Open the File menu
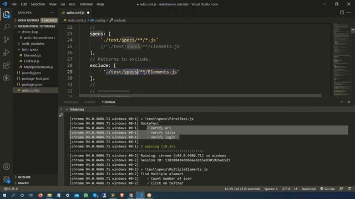355x199 pixels. [x=14, y=4]
